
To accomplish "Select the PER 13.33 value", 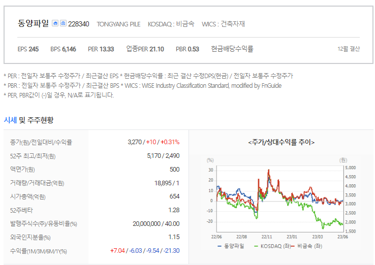I will [101, 49].
